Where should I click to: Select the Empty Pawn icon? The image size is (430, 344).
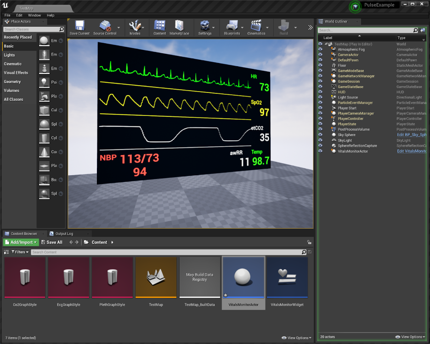coord(44,69)
